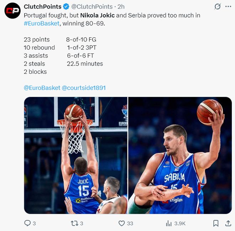The height and width of the screenshot is (231, 235).
Task: Expand the more options ellipsis menu
Action: [229, 7]
